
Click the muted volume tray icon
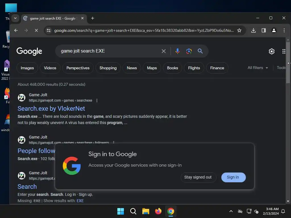(256, 211)
